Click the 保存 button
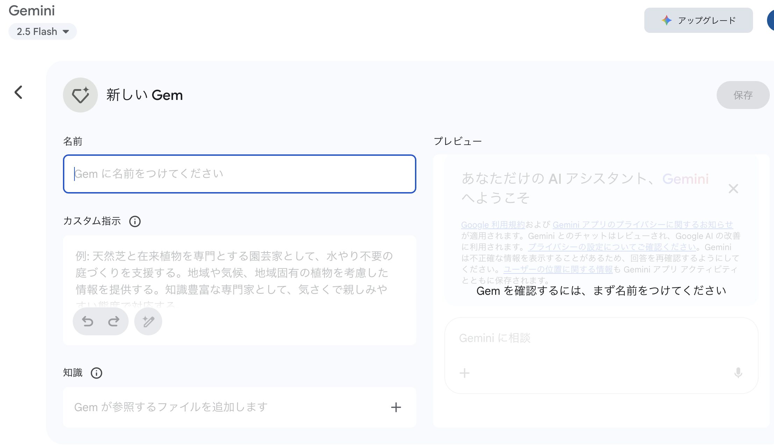The image size is (774, 445). [x=743, y=95]
